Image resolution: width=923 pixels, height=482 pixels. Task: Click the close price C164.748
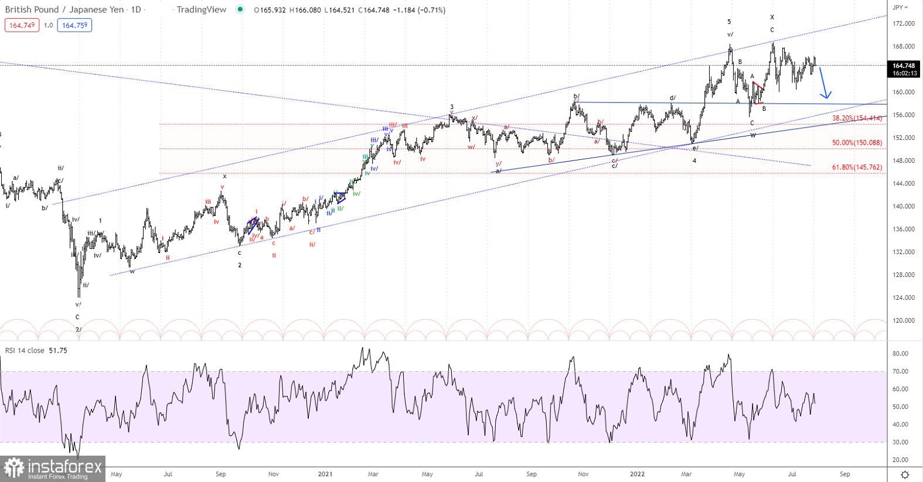coord(374,10)
